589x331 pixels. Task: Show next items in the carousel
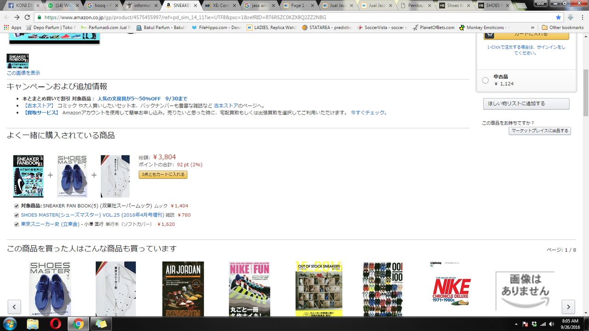point(568,307)
